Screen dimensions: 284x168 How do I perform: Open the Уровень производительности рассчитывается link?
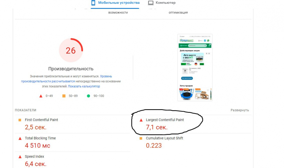pyautogui.click(x=66, y=79)
